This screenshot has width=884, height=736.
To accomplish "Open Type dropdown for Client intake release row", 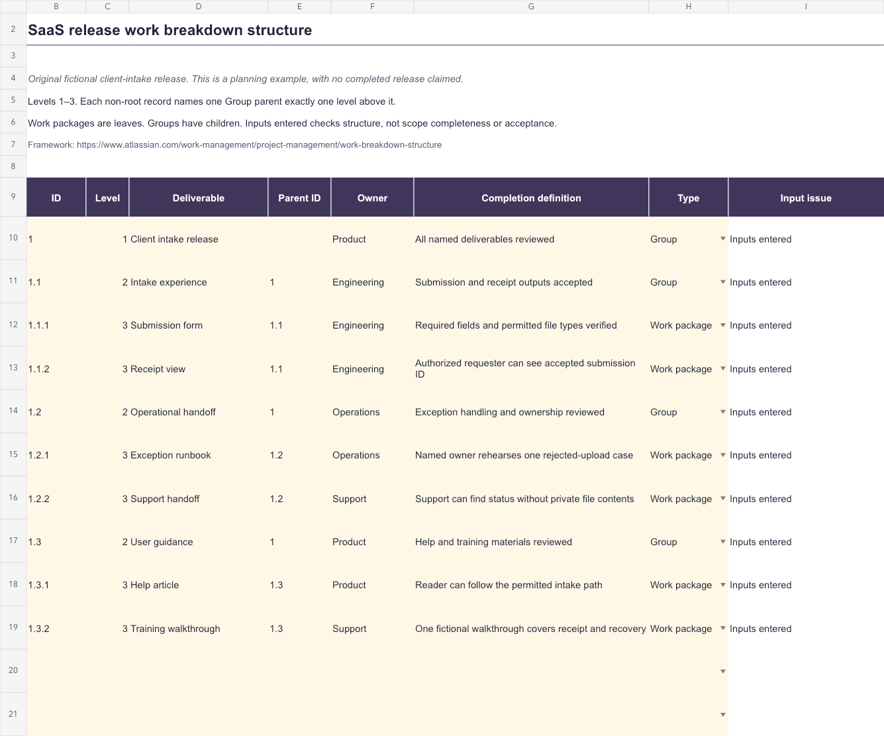I will (x=722, y=239).
